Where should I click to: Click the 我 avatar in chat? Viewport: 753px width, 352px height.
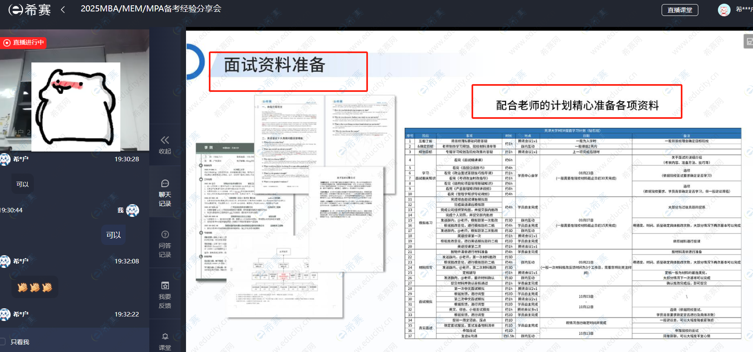click(x=133, y=210)
